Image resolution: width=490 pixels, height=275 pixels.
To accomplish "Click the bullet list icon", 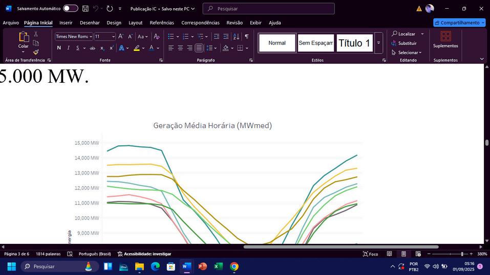I will [x=171, y=36].
